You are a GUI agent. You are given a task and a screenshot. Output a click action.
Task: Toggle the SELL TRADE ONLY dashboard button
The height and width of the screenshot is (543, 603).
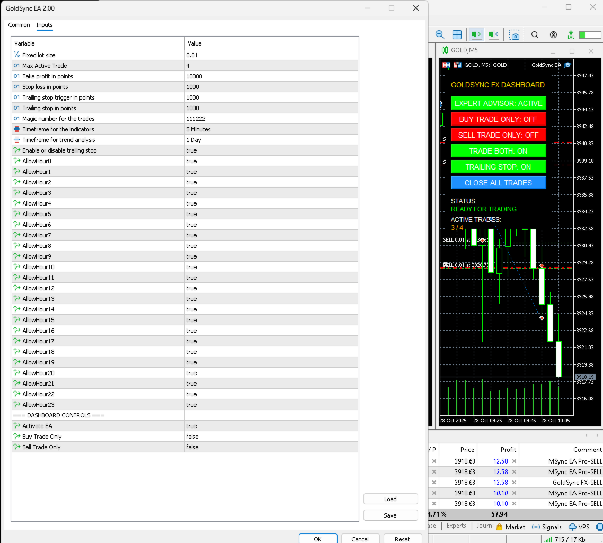(498, 135)
